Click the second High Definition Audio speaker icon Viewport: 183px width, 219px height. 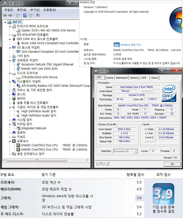tap(18, 115)
